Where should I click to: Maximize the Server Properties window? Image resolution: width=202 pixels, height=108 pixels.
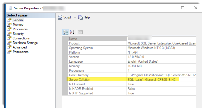[x=183, y=8]
